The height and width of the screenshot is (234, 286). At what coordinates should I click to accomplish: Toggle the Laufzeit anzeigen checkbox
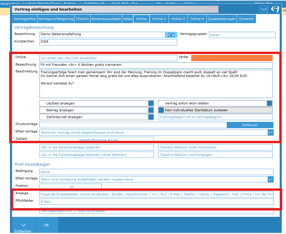(x=151, y=103)
